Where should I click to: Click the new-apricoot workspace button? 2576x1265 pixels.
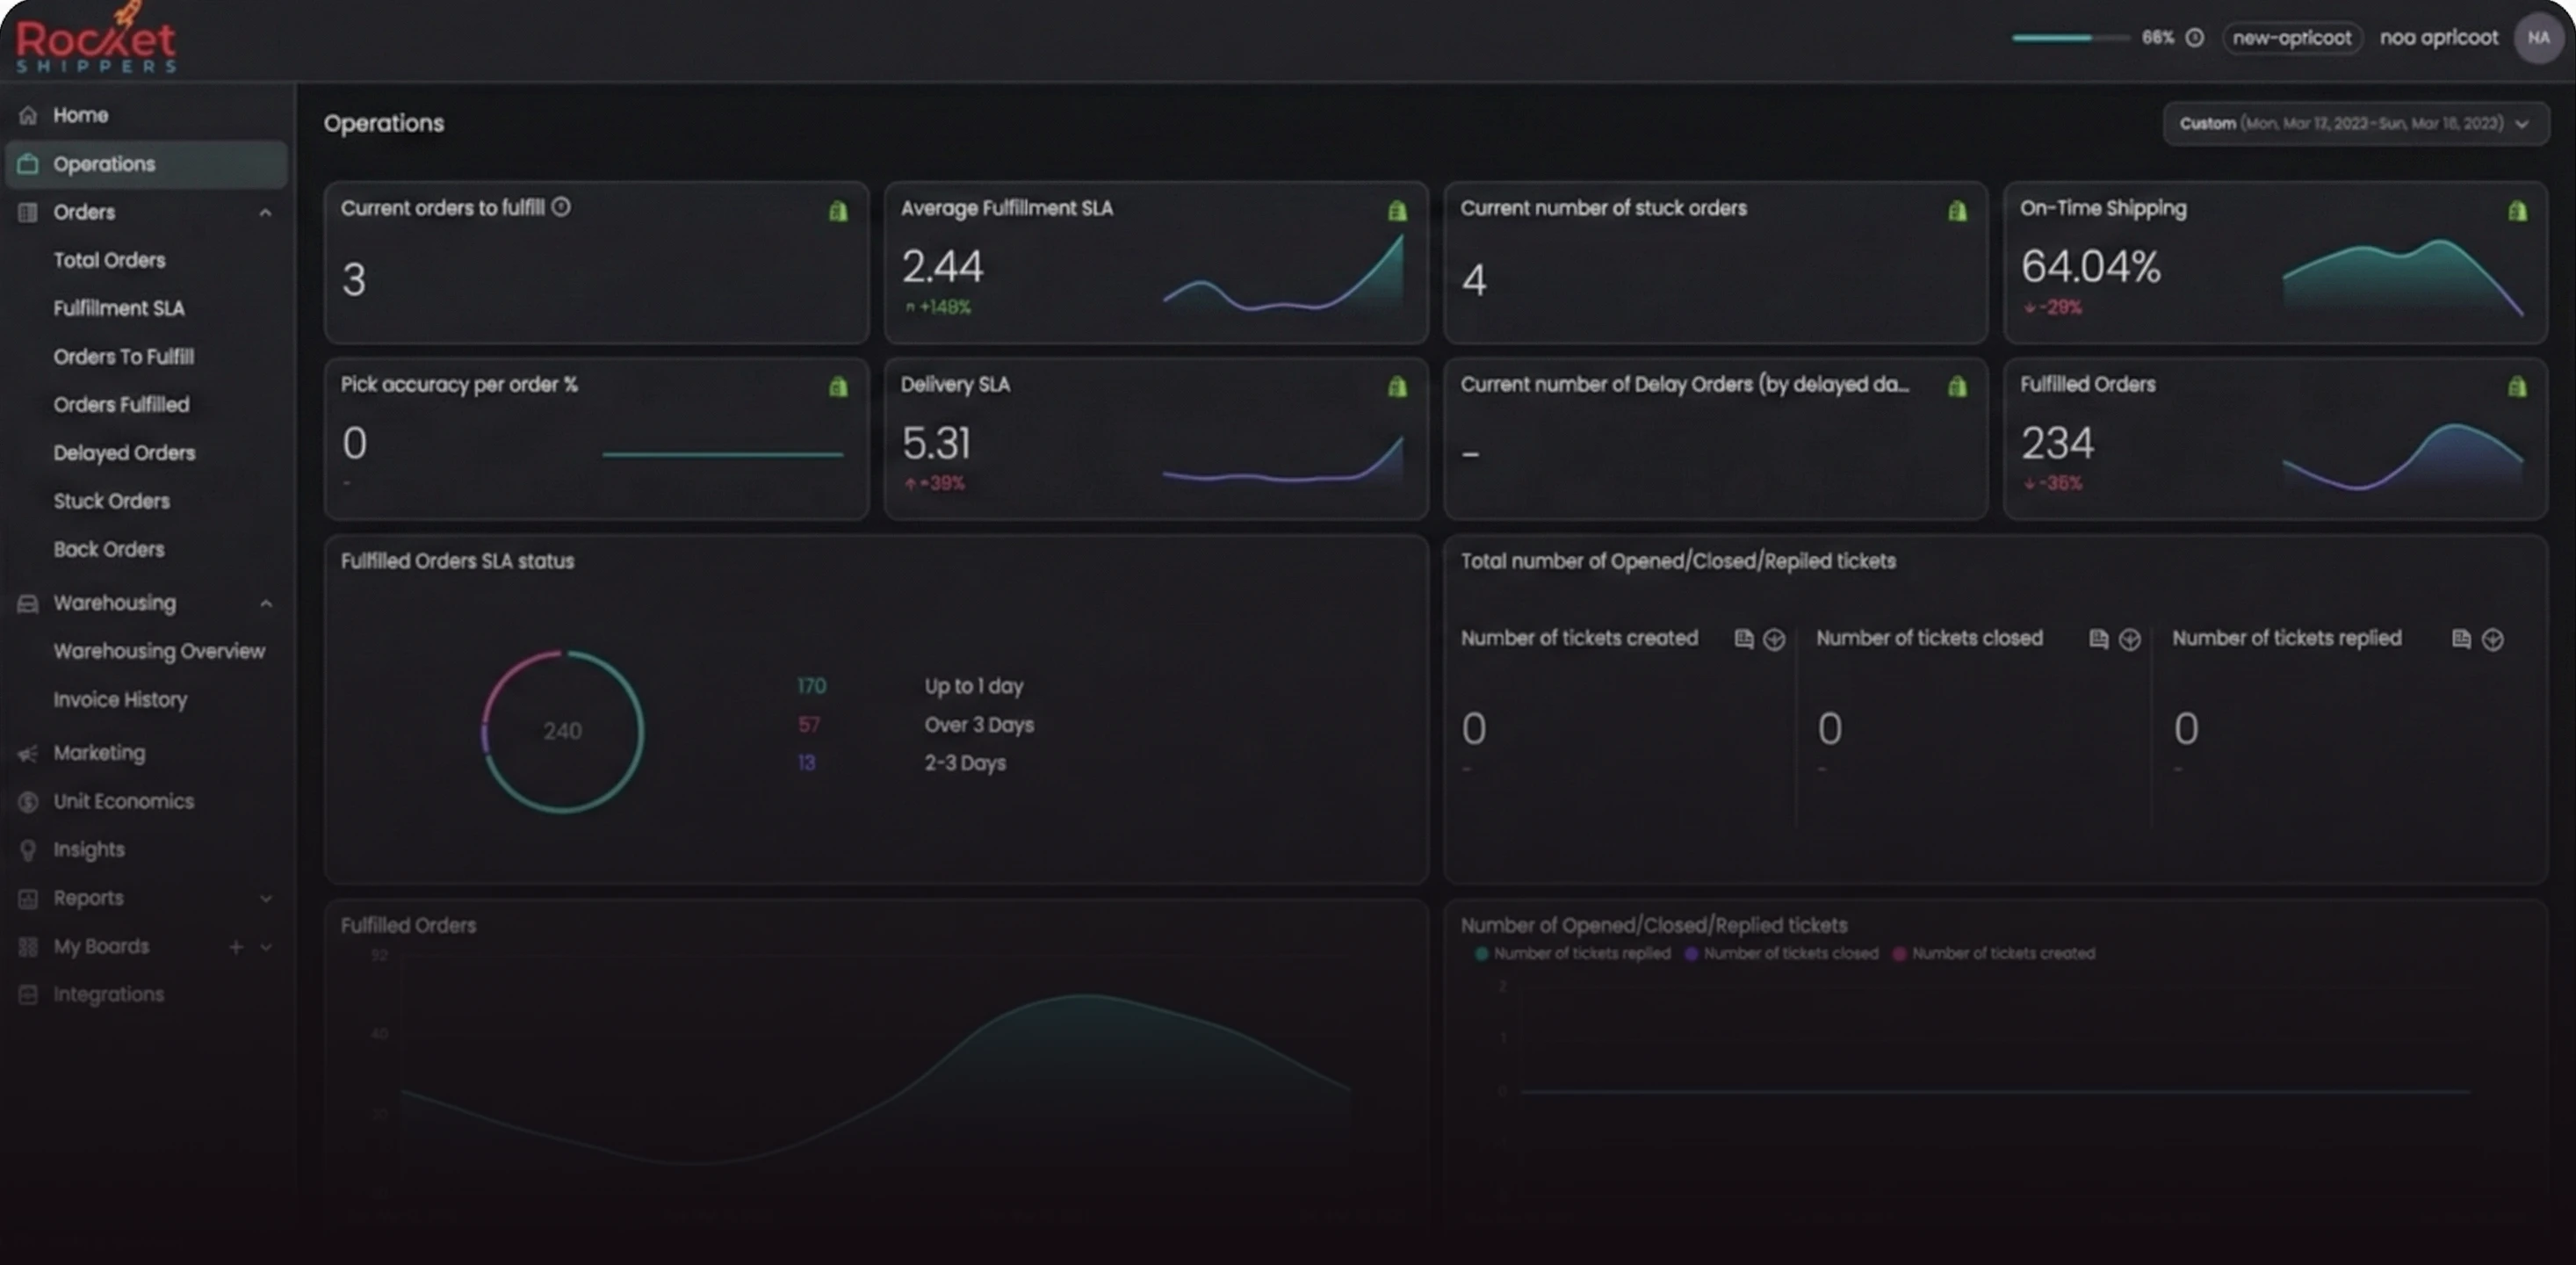coord(2291,38)
